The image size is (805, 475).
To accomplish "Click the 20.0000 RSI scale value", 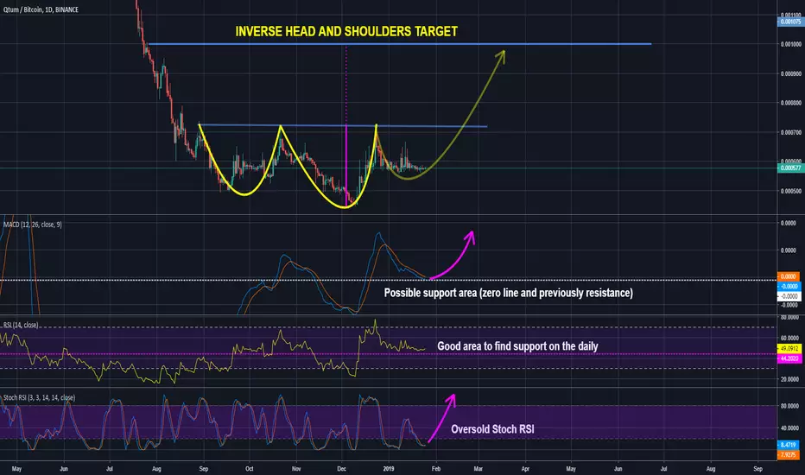I will (x=789, y=379).
